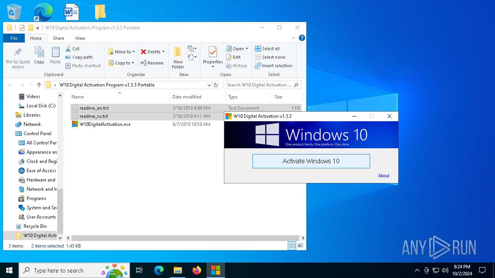Click the Back navigation arrow
This screenshot has width=495, height=278.
click(x=10, y=85)
